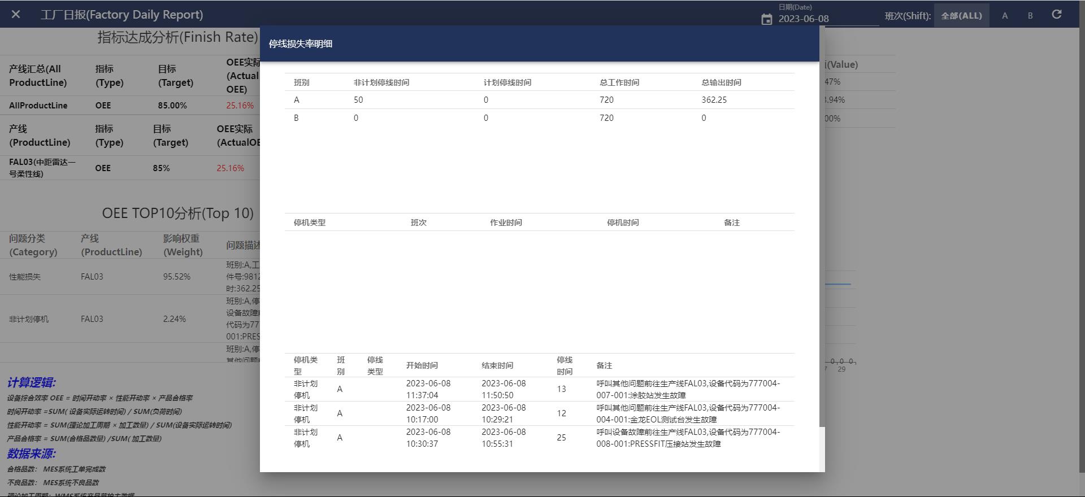Click end time 11:50:50 cell
The image size is (1085, 497).
click(504, 389)
